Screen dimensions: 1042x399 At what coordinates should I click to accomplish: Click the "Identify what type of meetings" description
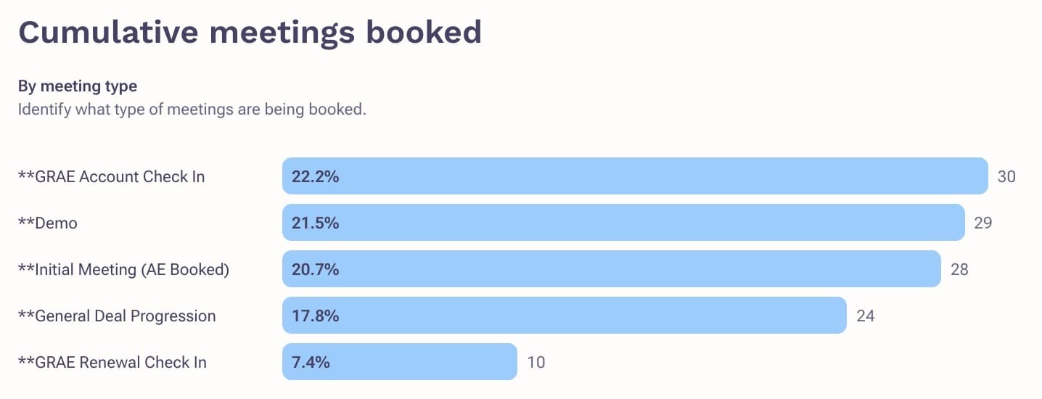192,110
